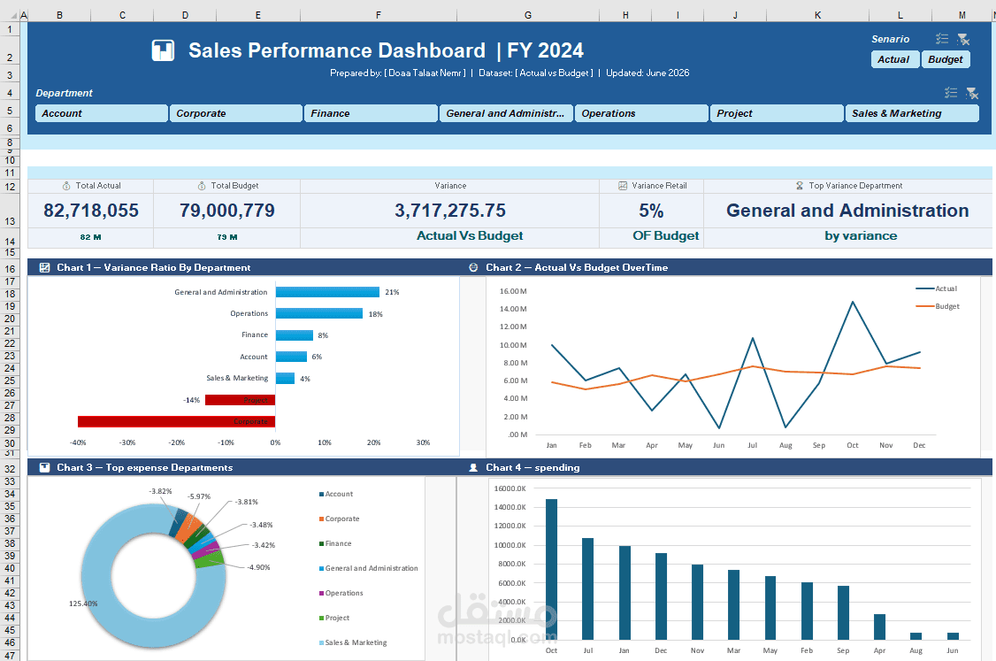Toggle multi-select on Department slicer

coord(951,93)
